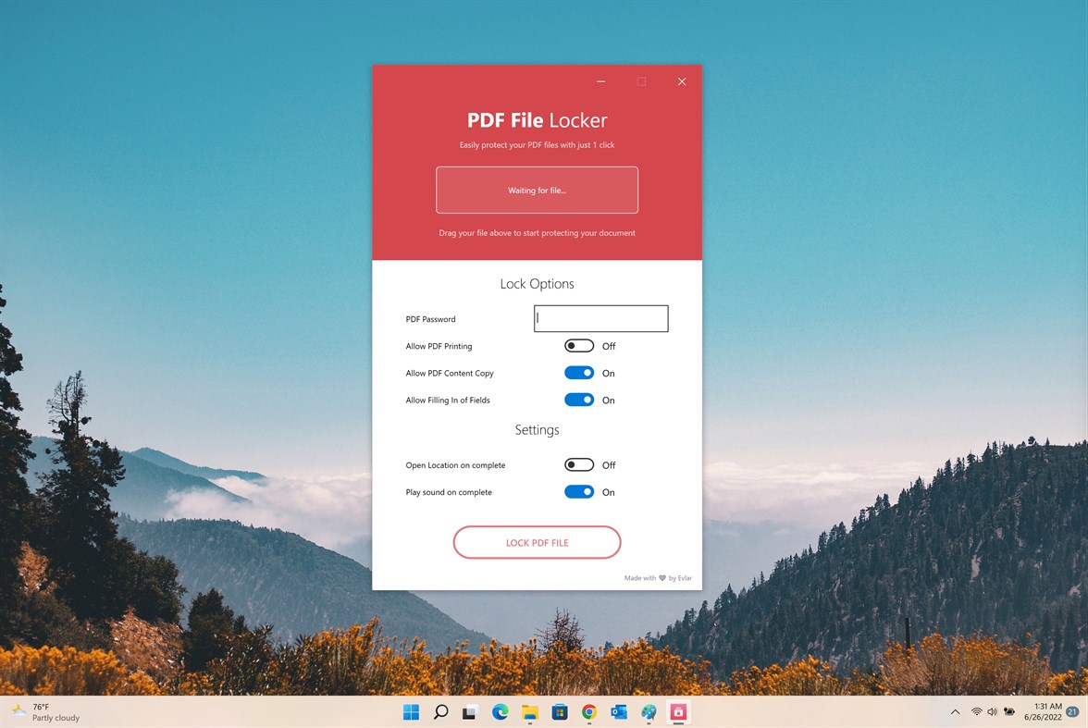The width and height of the screenshot is (1088, 728).
Task: Expand the hidden icons in the system tray
Action: [955, 712]
